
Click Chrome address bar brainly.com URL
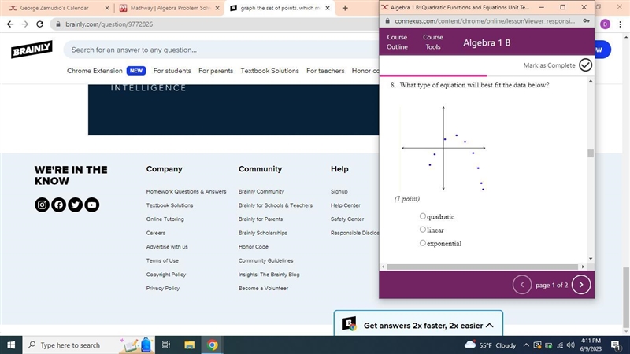(109, 24)
